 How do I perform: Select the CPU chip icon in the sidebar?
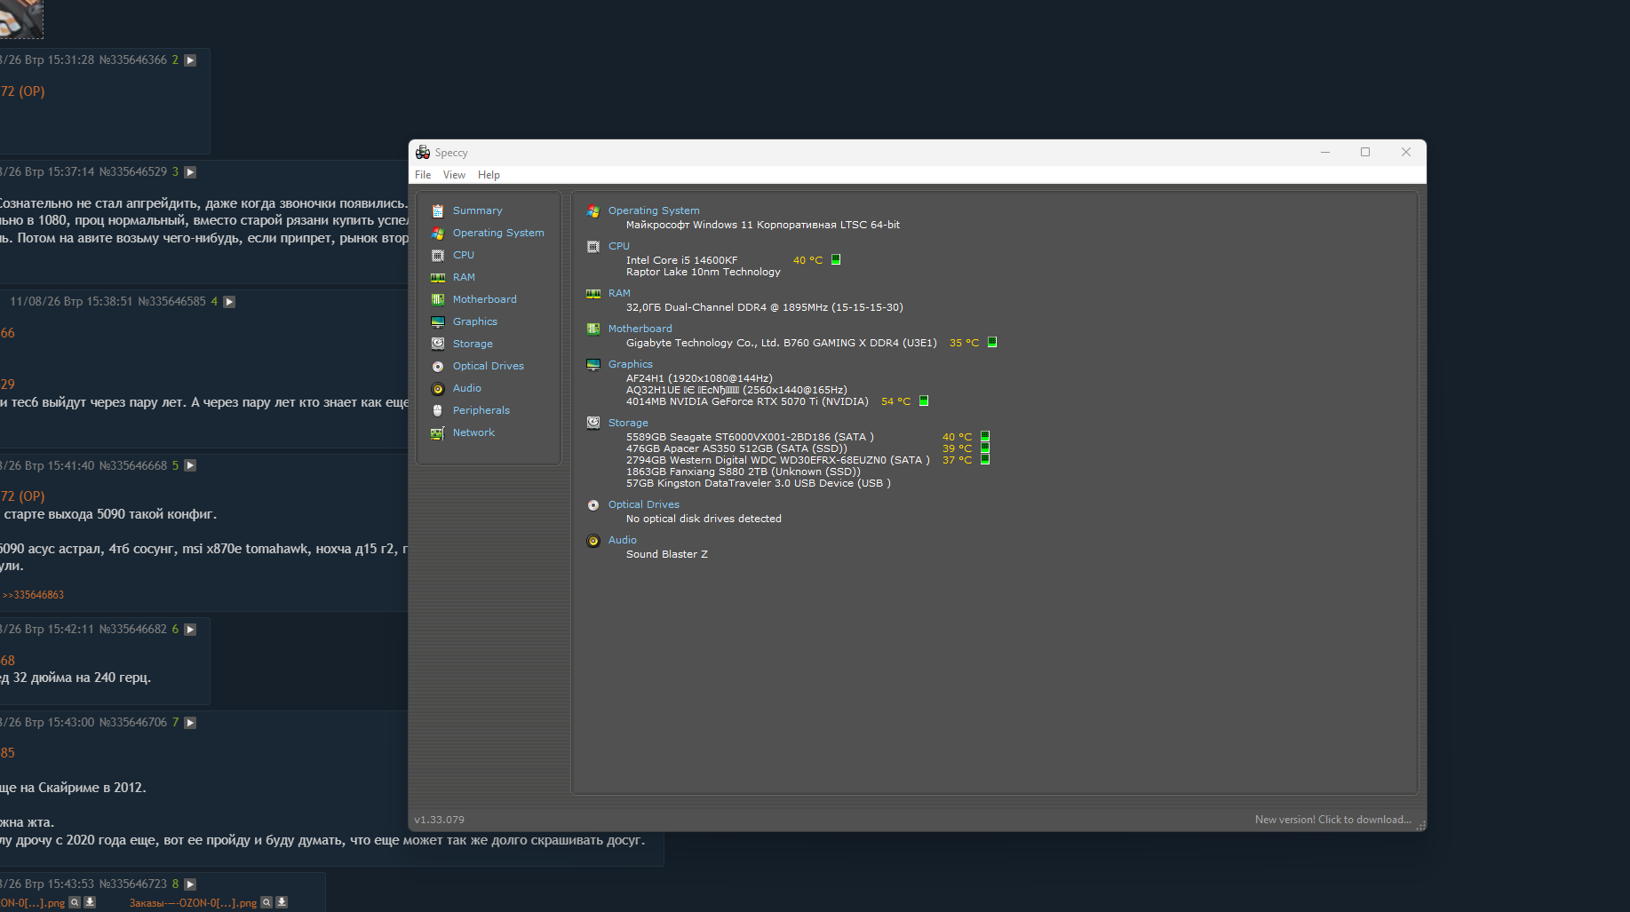[438, 256]
